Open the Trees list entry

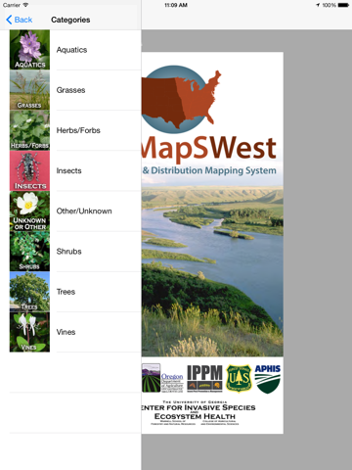tap(75, 292)
